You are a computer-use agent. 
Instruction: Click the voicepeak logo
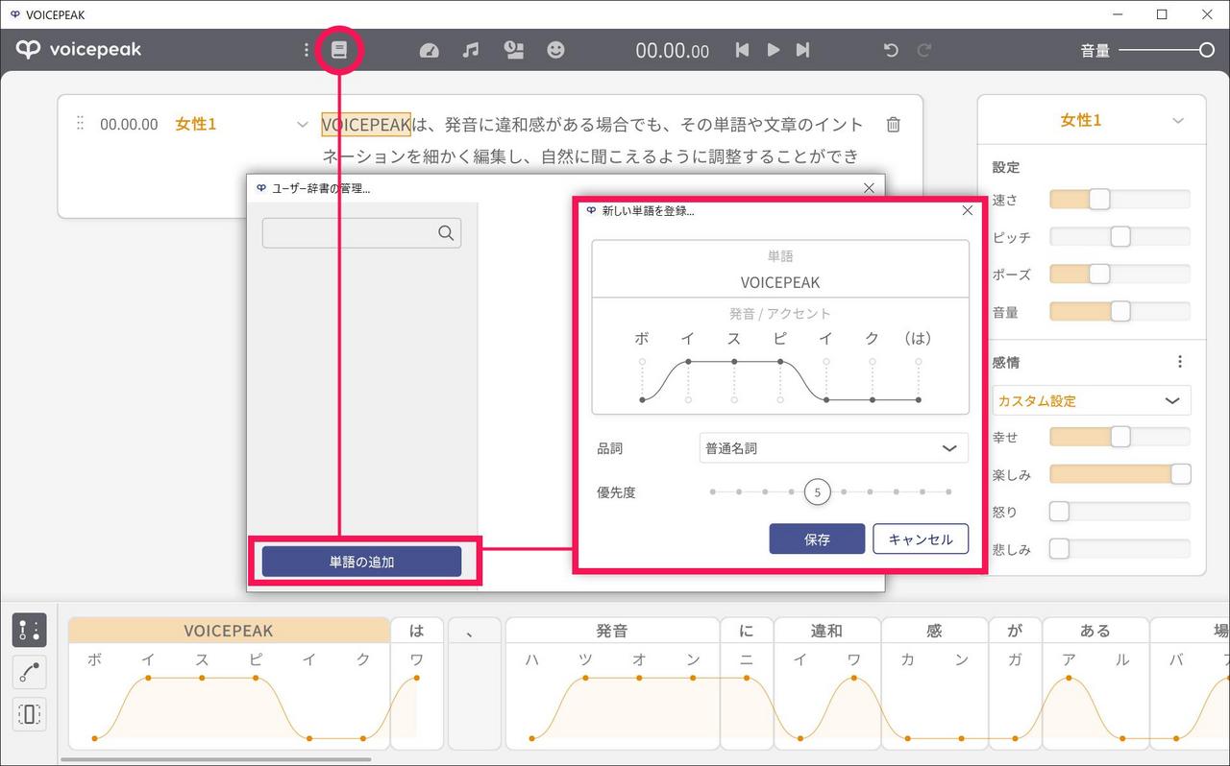pyautogui.click(x=79, y=50)
